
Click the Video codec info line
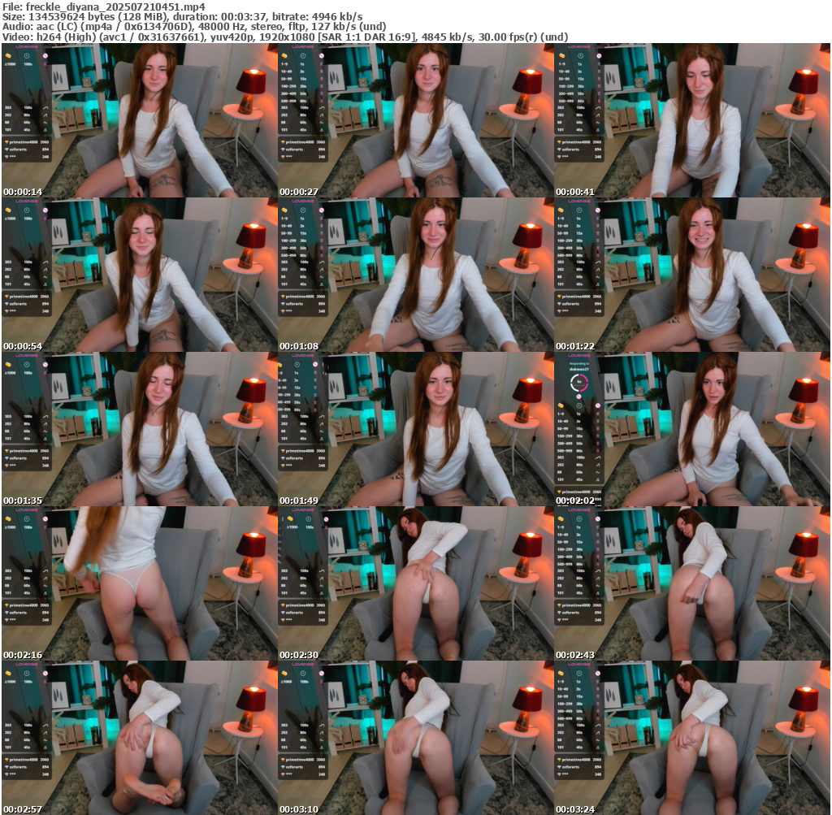coord(285,37)
